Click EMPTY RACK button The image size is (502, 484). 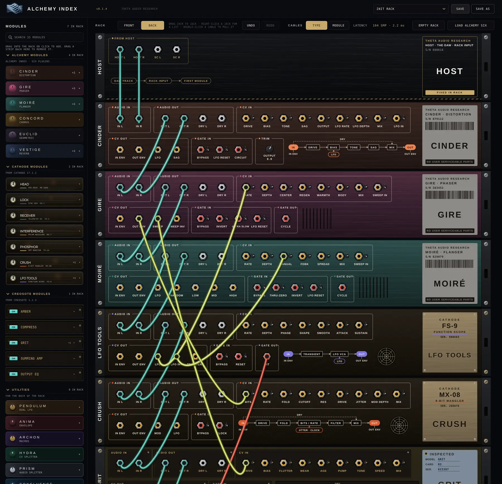(x=428, y=25)
